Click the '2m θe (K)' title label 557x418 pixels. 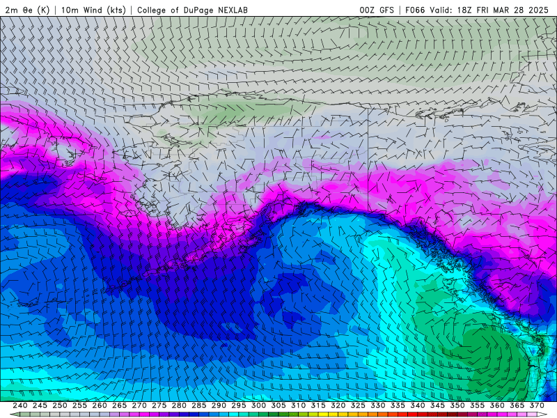coord(27,10)
